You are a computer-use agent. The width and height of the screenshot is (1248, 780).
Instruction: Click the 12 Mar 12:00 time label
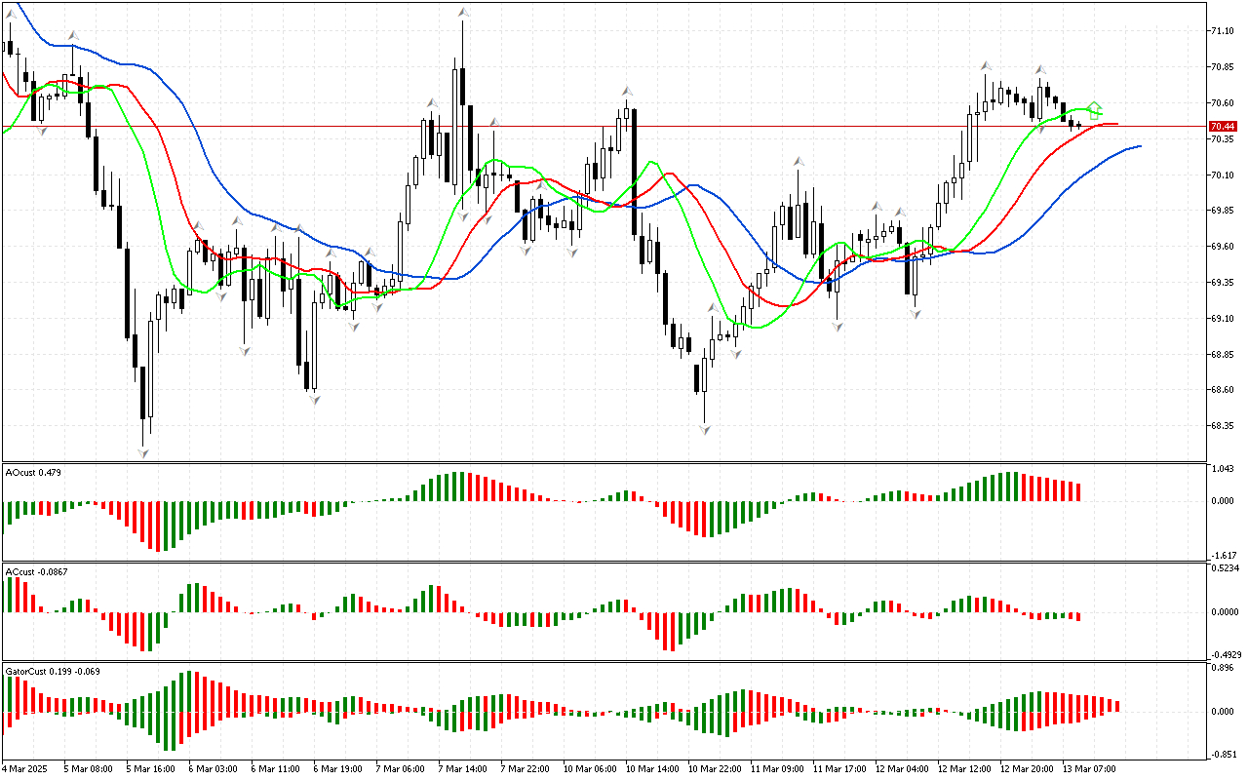click(x=966, y=769)
